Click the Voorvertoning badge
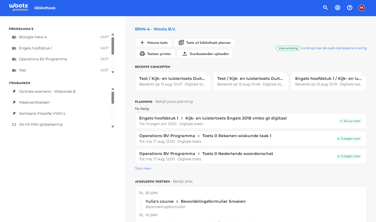Viewport: 376px width, 222px height. point(288,48)
